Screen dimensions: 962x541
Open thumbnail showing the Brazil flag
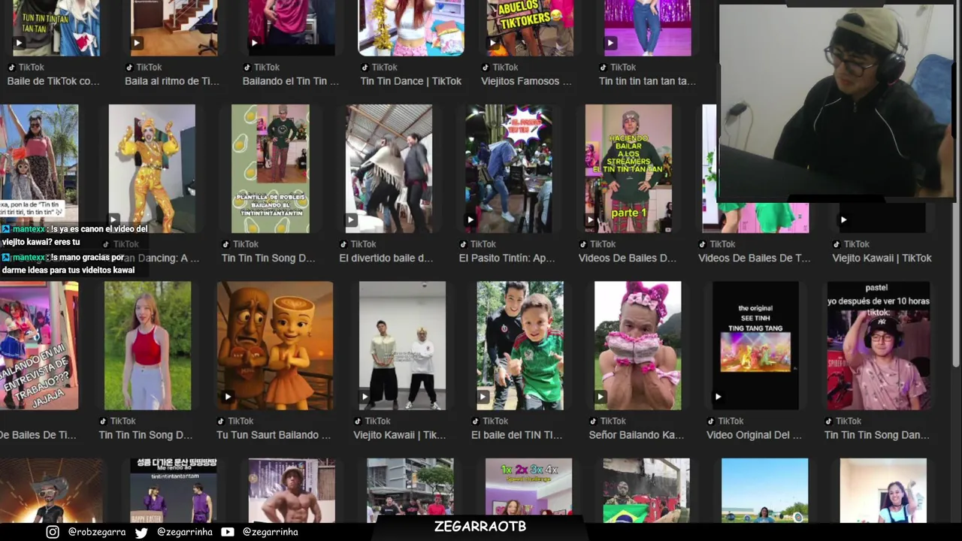coord(646,490)
